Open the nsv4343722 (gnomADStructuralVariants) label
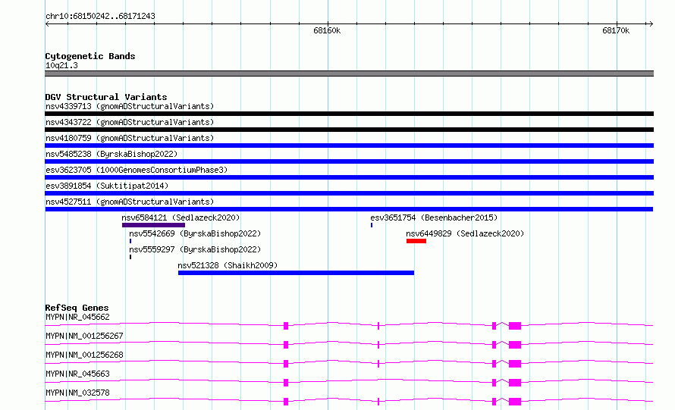Viewport: 675px width, 410px height. tap(130, 122)
